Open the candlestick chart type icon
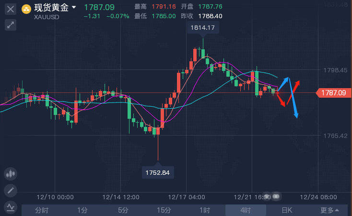352x216 pixels. click(11, 173)
